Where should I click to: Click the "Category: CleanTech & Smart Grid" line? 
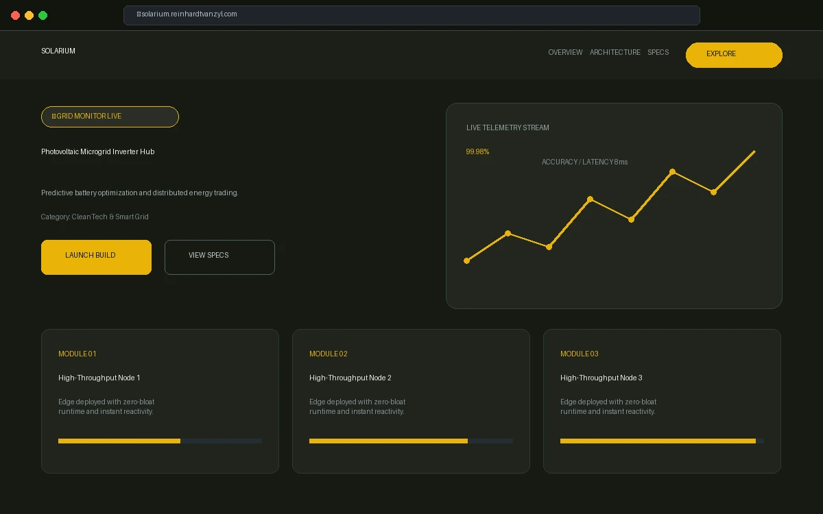95,217
